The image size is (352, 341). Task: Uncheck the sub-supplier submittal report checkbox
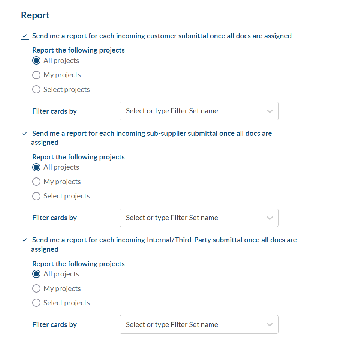(25, 133)
